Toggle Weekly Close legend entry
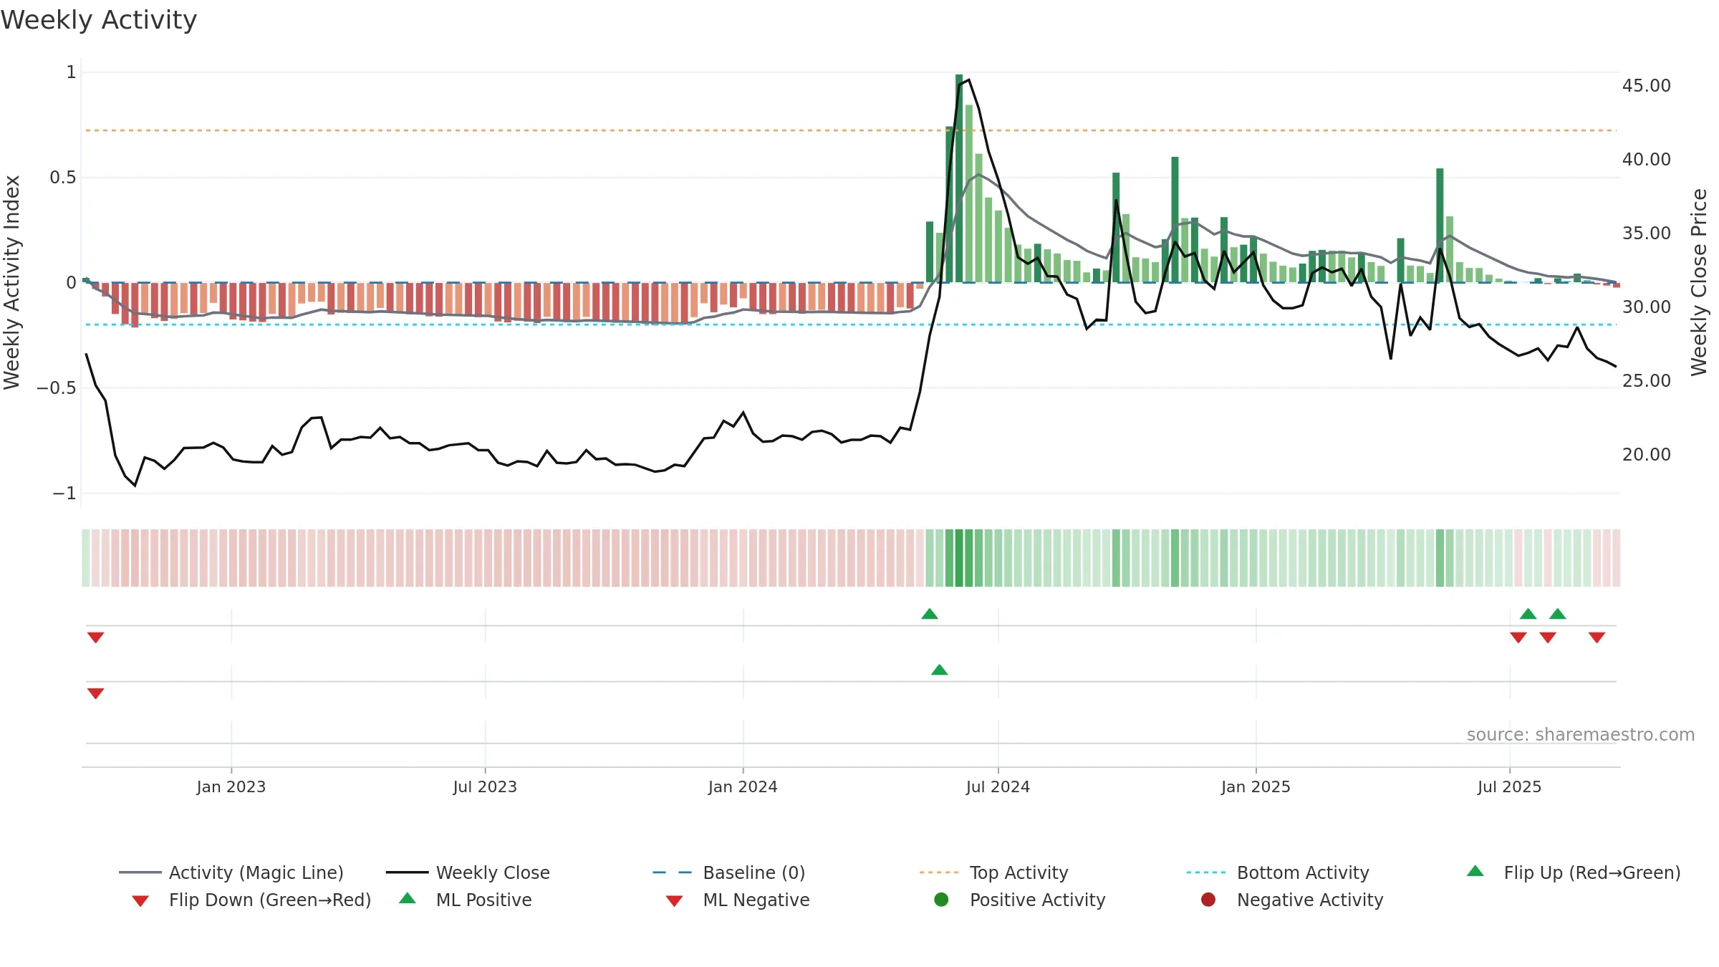This screenshot has width=1719, height=967. 468,872
